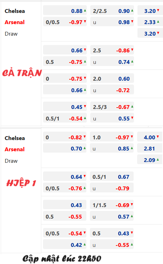Click the Arsenal team name in first half
The width and height of the screenshot is (163, 264).
tap(15, 149)
